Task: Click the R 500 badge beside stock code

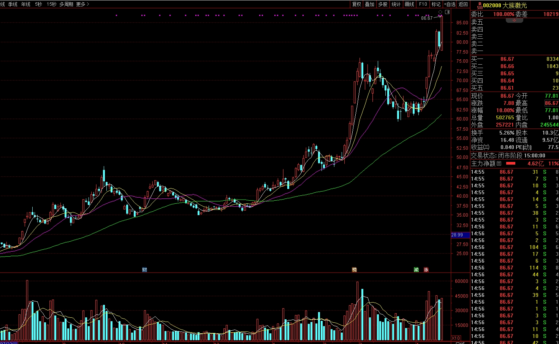Action: click(480, 6)
